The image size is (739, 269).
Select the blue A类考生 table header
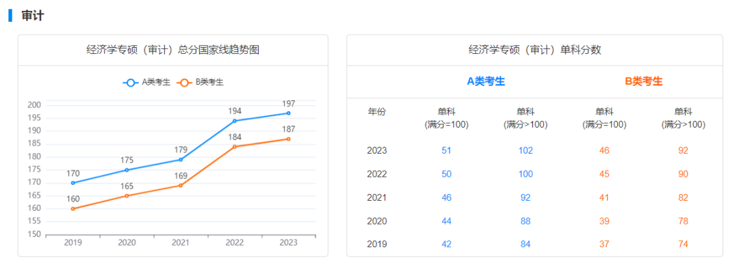coord(486,81)
